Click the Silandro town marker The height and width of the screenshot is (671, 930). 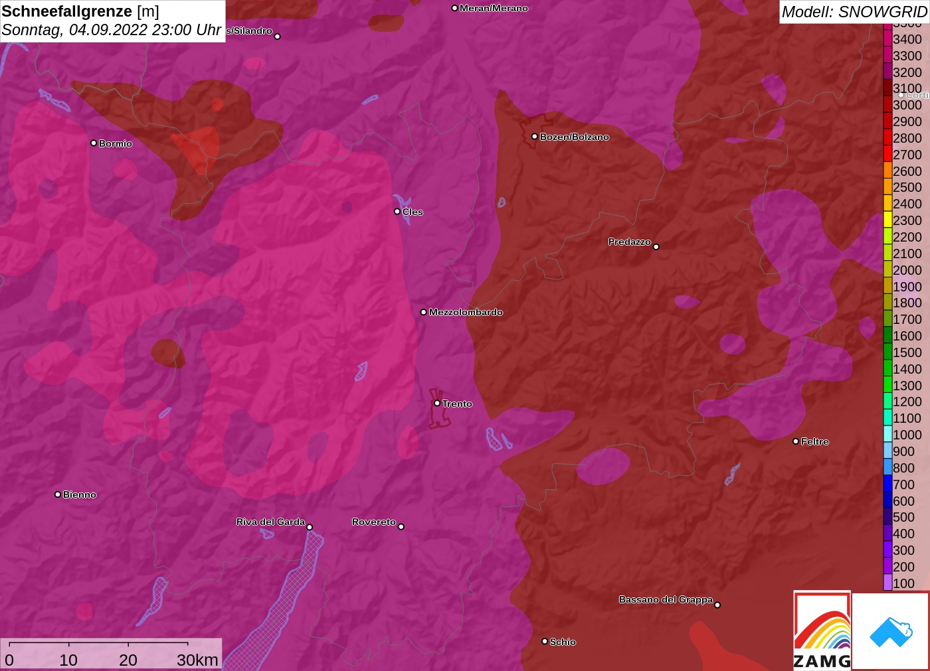pyautogui.click(x=278, y=37)
